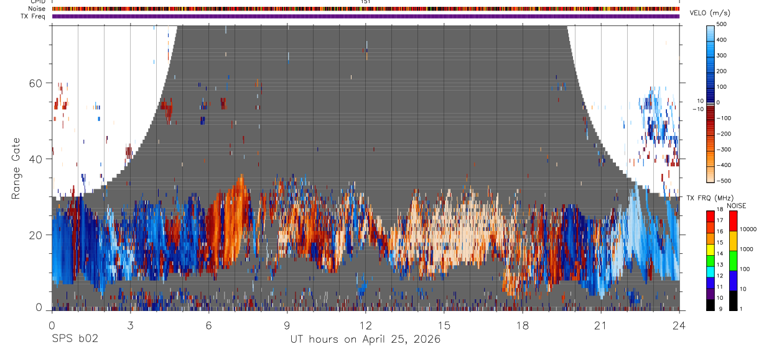Viewport: 764px width, 352px height.
Task: Click the noise color strip above the plot
Action: point(366,9)
